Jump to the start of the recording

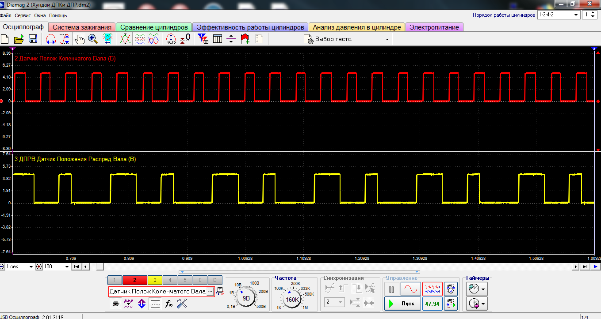point(77,266)
